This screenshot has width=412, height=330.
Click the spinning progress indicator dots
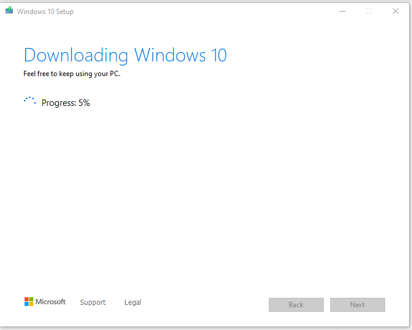pos(30,101)
